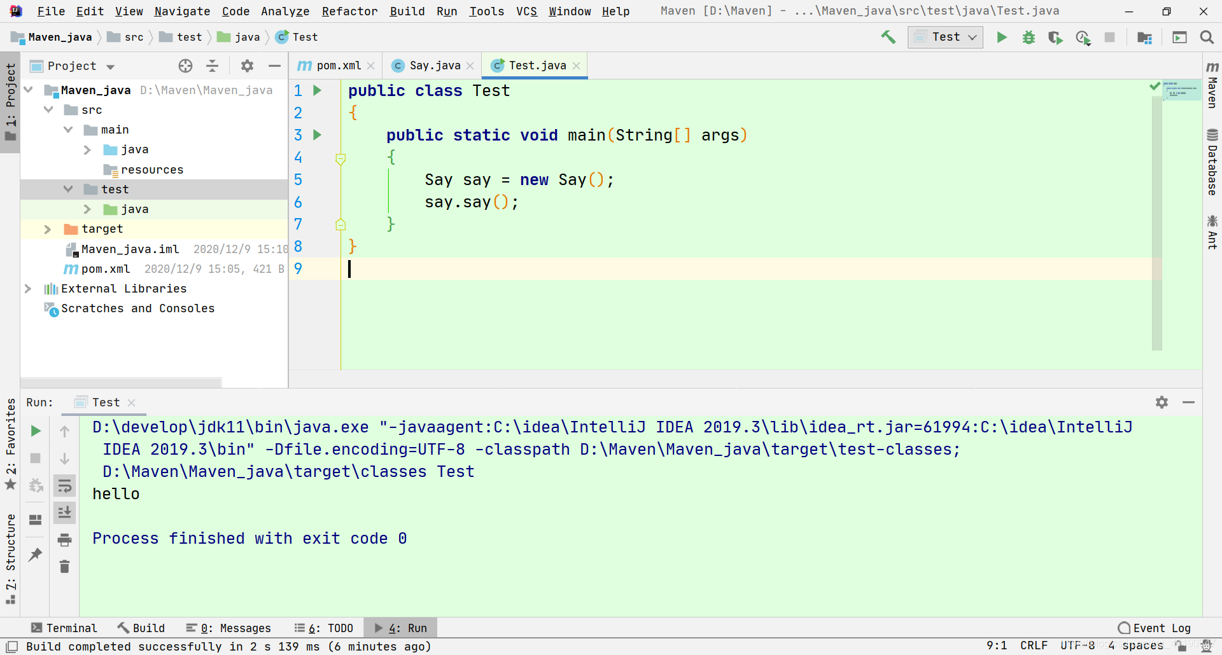
Task: Open Project panel settings gear
Action: (247, 65)
